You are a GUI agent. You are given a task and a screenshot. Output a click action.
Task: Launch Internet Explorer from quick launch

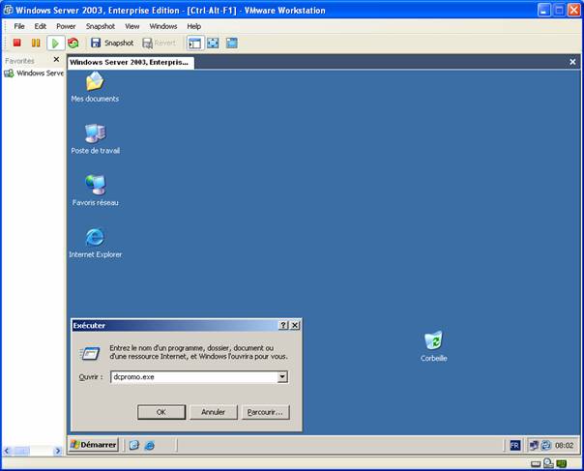pos(149,445)
